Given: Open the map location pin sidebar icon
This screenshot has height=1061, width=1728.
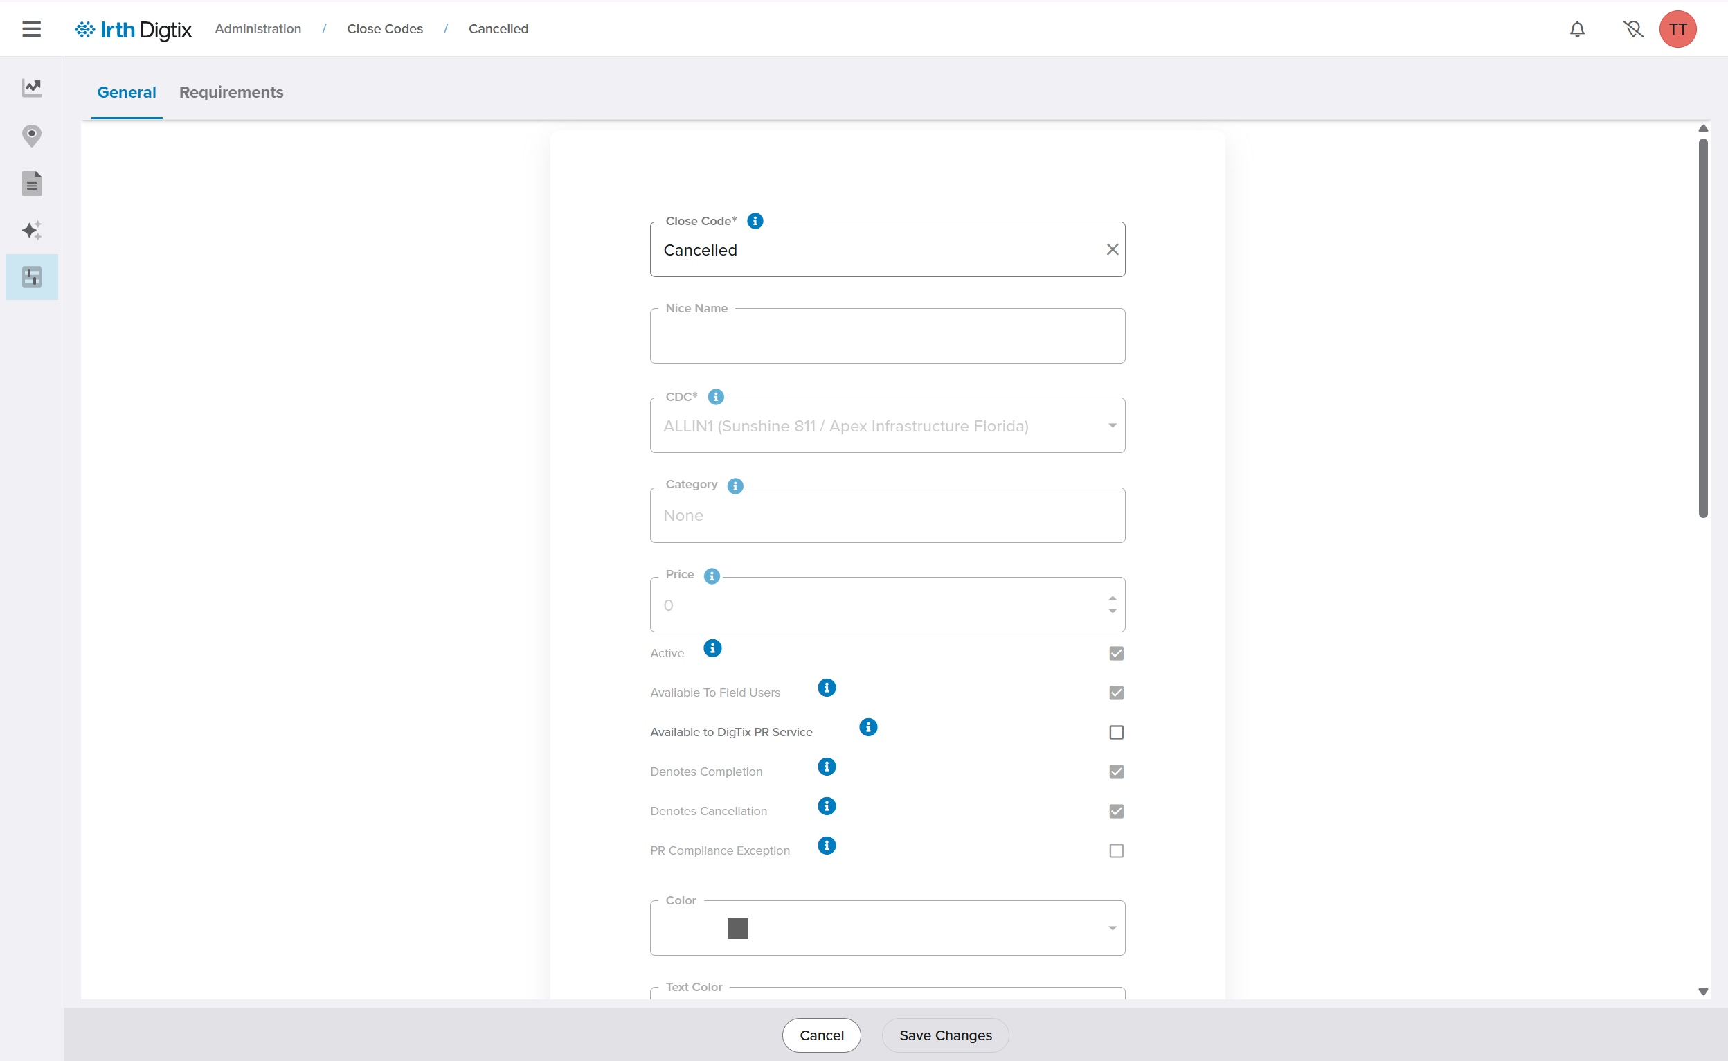Looking at the screenshot, I should (32, 136).
